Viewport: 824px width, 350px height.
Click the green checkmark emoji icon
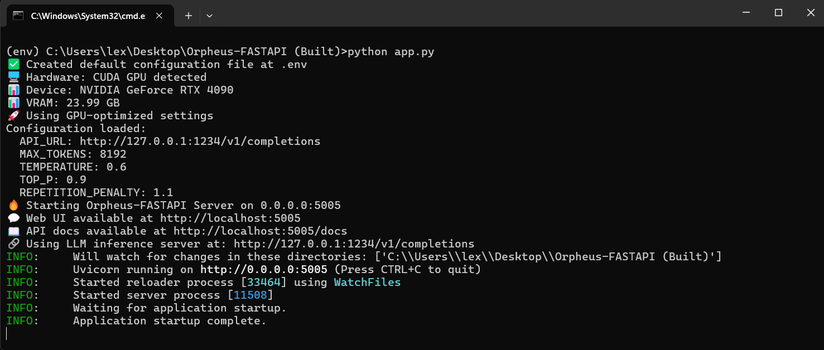point(13,65)
